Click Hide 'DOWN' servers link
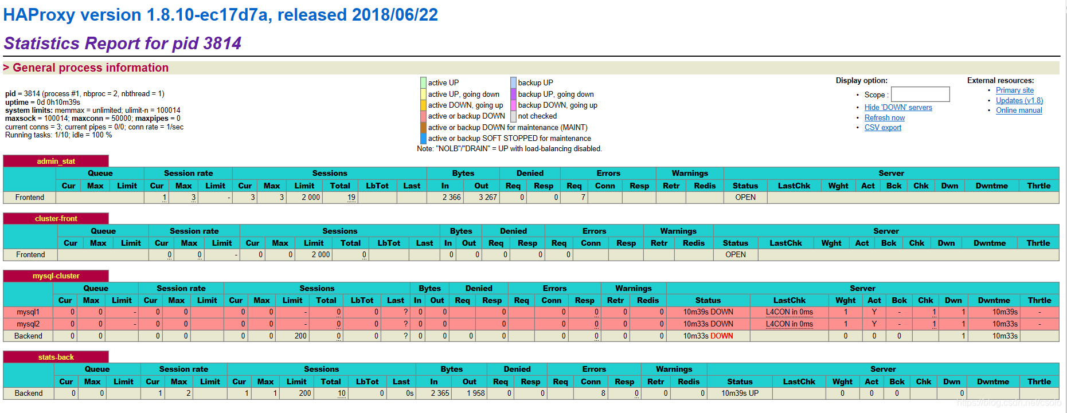The width and height of the screenshot is (1067, 413). tap(898, 107)
